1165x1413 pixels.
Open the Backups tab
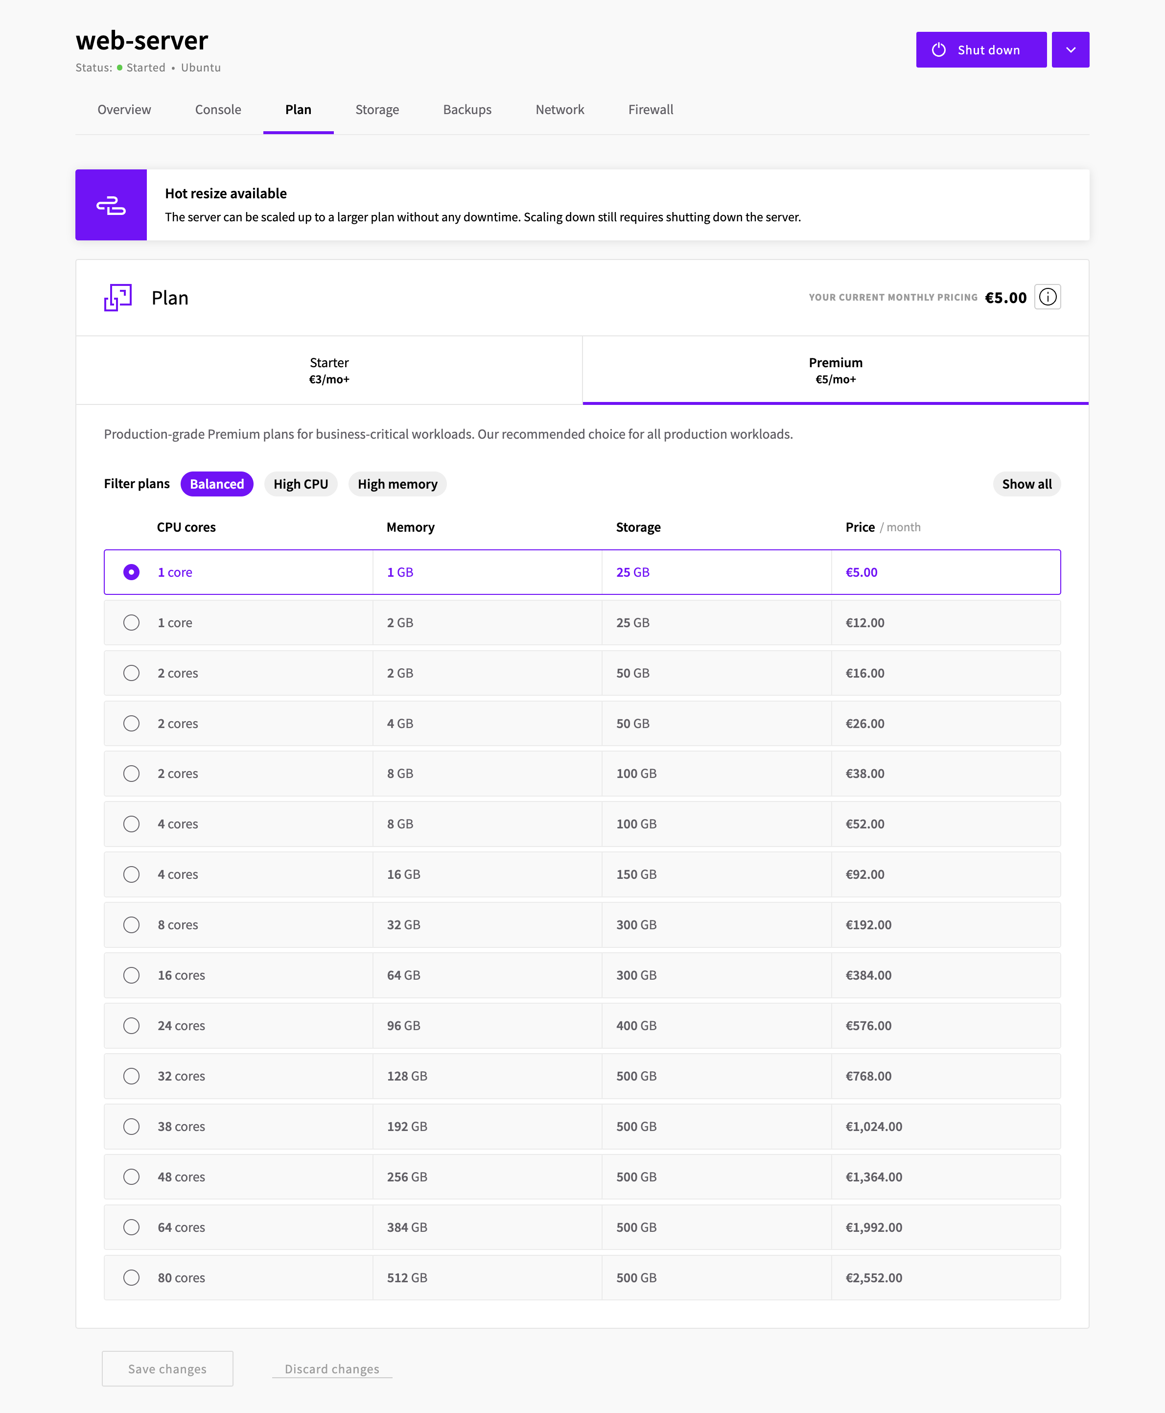click(x=467, y=109)
